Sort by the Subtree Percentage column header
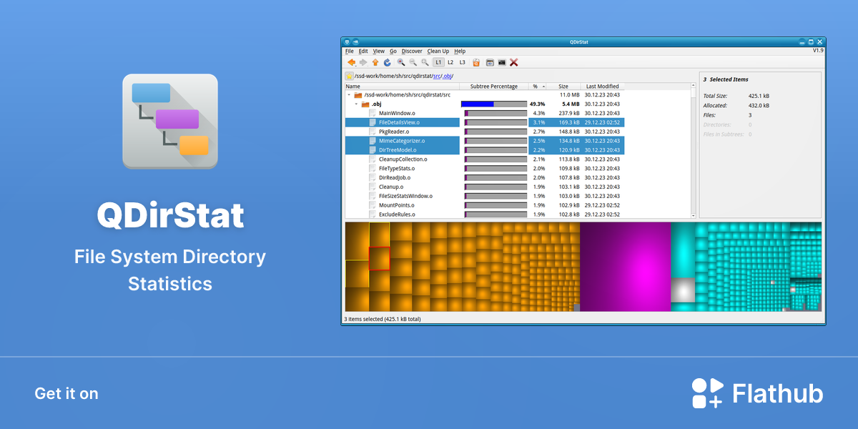 coord(494,87)
